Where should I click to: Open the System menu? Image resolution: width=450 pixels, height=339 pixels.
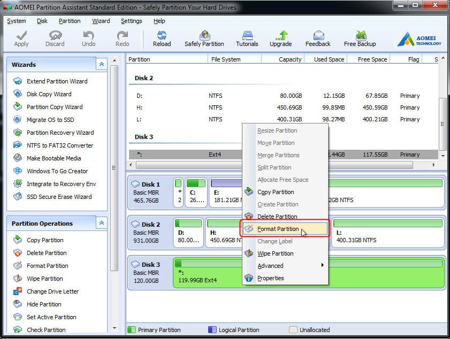click(17, 21)
